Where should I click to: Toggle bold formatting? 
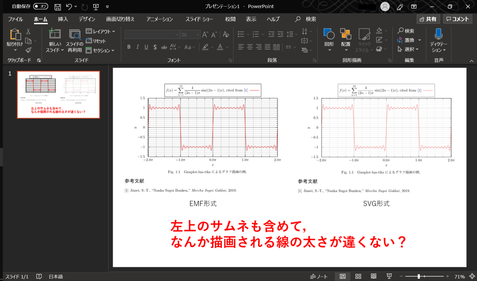(x=129, y=47)
